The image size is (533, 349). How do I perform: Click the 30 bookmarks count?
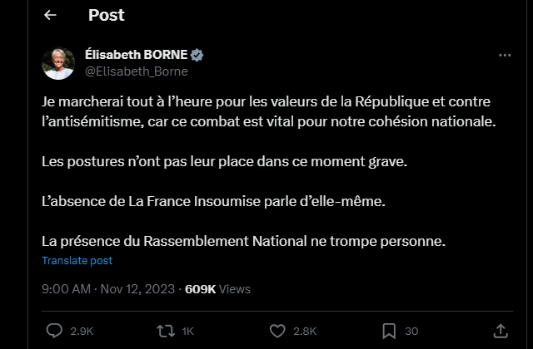coord(411,331)
